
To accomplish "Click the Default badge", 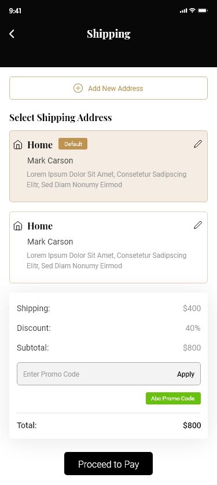I will click(73, 144).
